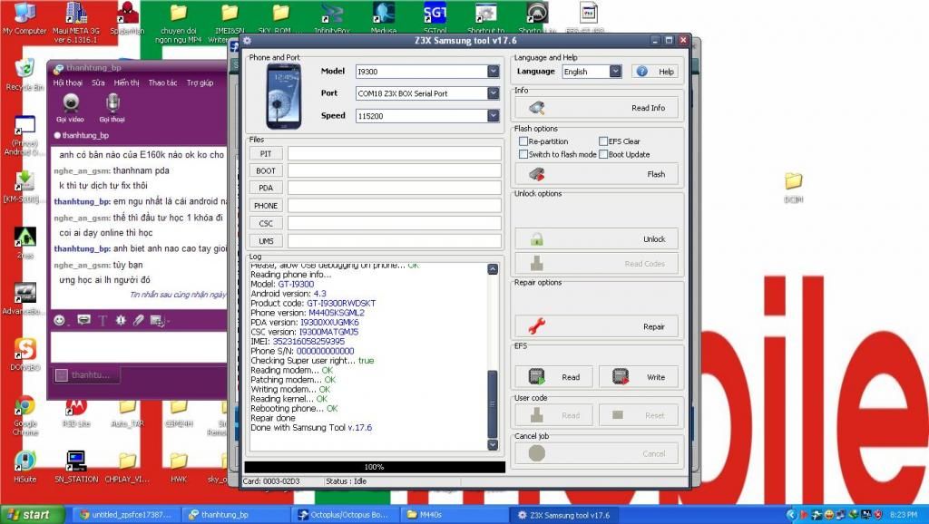The image size is (929, 524).
Task: Switch to thanhtu... conversation tab
Action: [x=86, y=374]
